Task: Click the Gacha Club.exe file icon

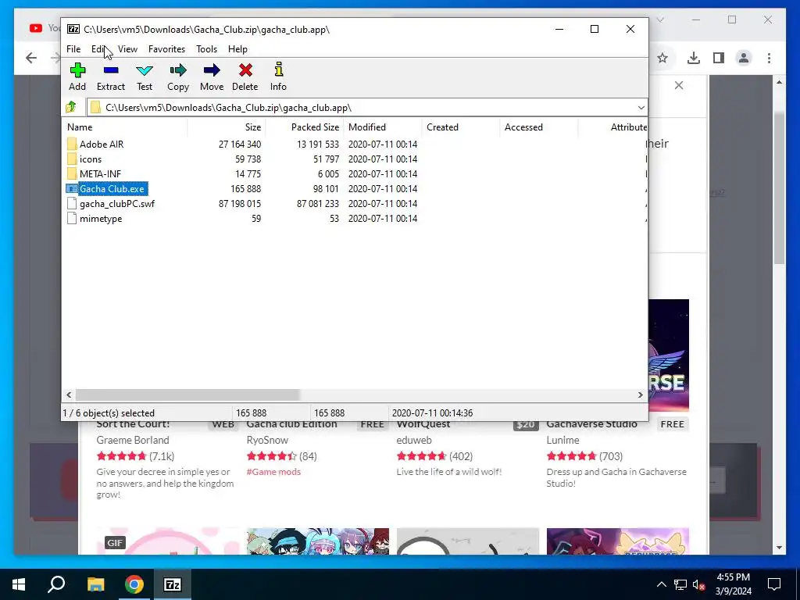Action: click(x=72, y=189)
